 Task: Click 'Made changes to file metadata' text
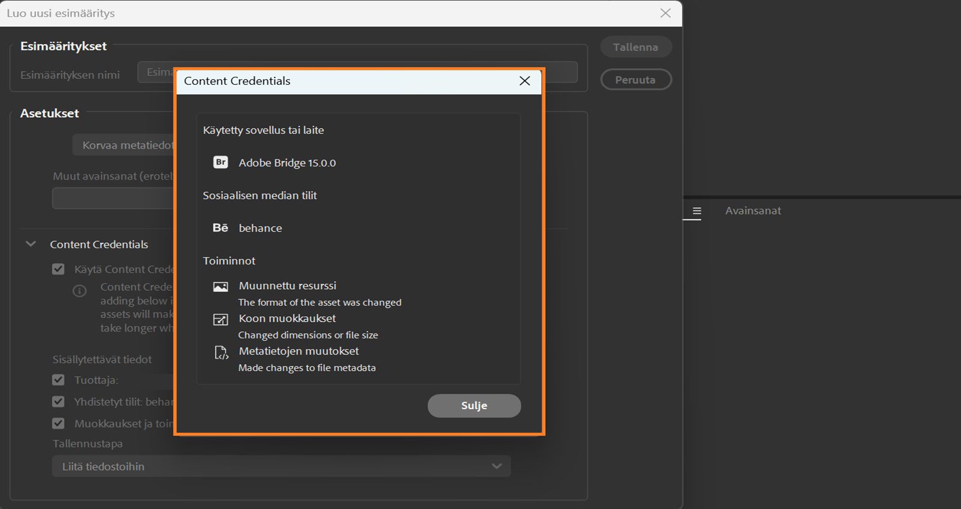pyautogui.click(x=307, y=368)
